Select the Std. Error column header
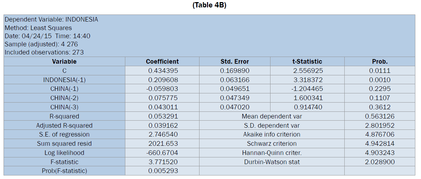Screen dimensions: 421x179 [x=235, y=62]
